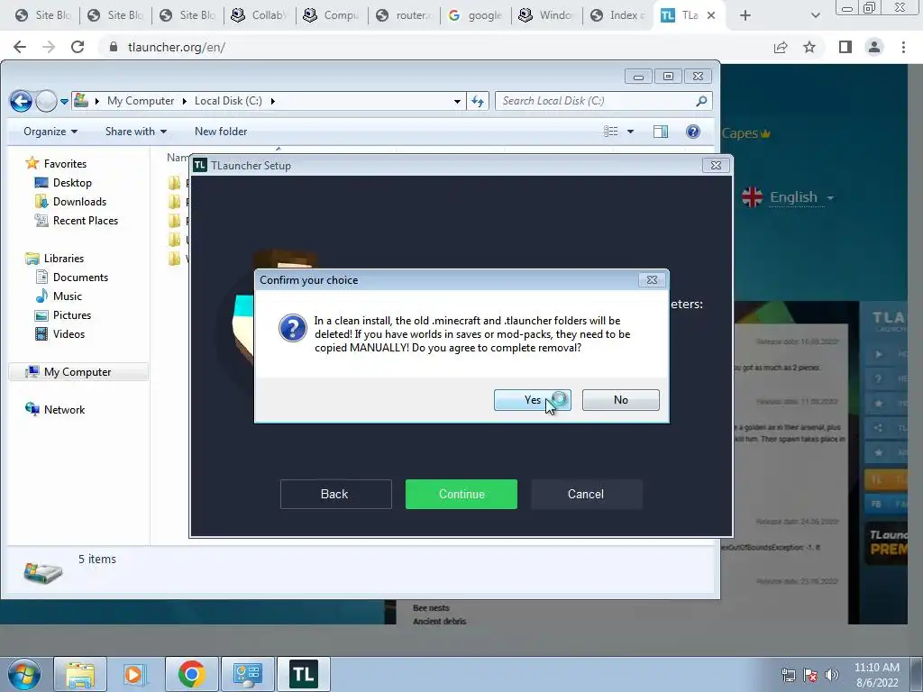Screen dimensions: 923x692
Task: Click Continue in TLauncher Setup
Action: (461, 495)
